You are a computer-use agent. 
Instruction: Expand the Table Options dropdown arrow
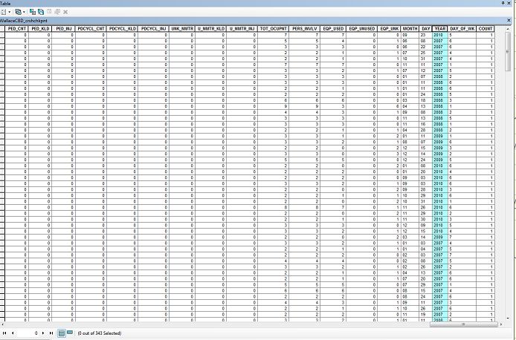click(x=9, y=12)
